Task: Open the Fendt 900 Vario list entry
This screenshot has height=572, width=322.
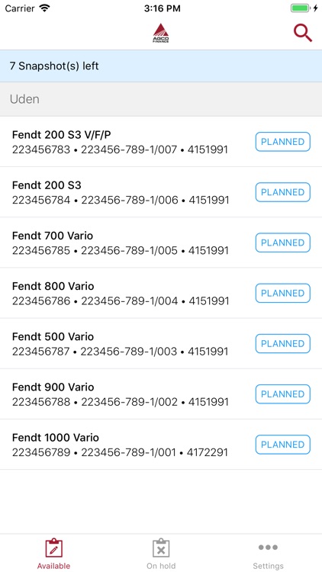Action: click(x=161, y=394)
